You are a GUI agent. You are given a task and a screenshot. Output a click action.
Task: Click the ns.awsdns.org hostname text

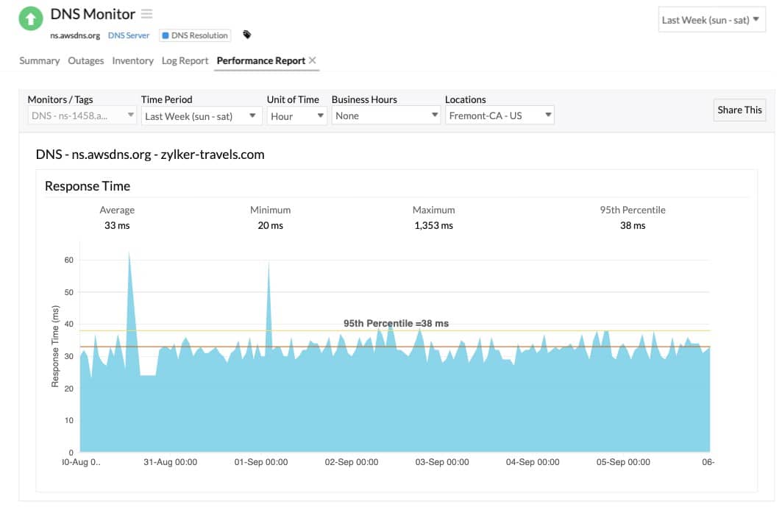click(x=75, y=35)
